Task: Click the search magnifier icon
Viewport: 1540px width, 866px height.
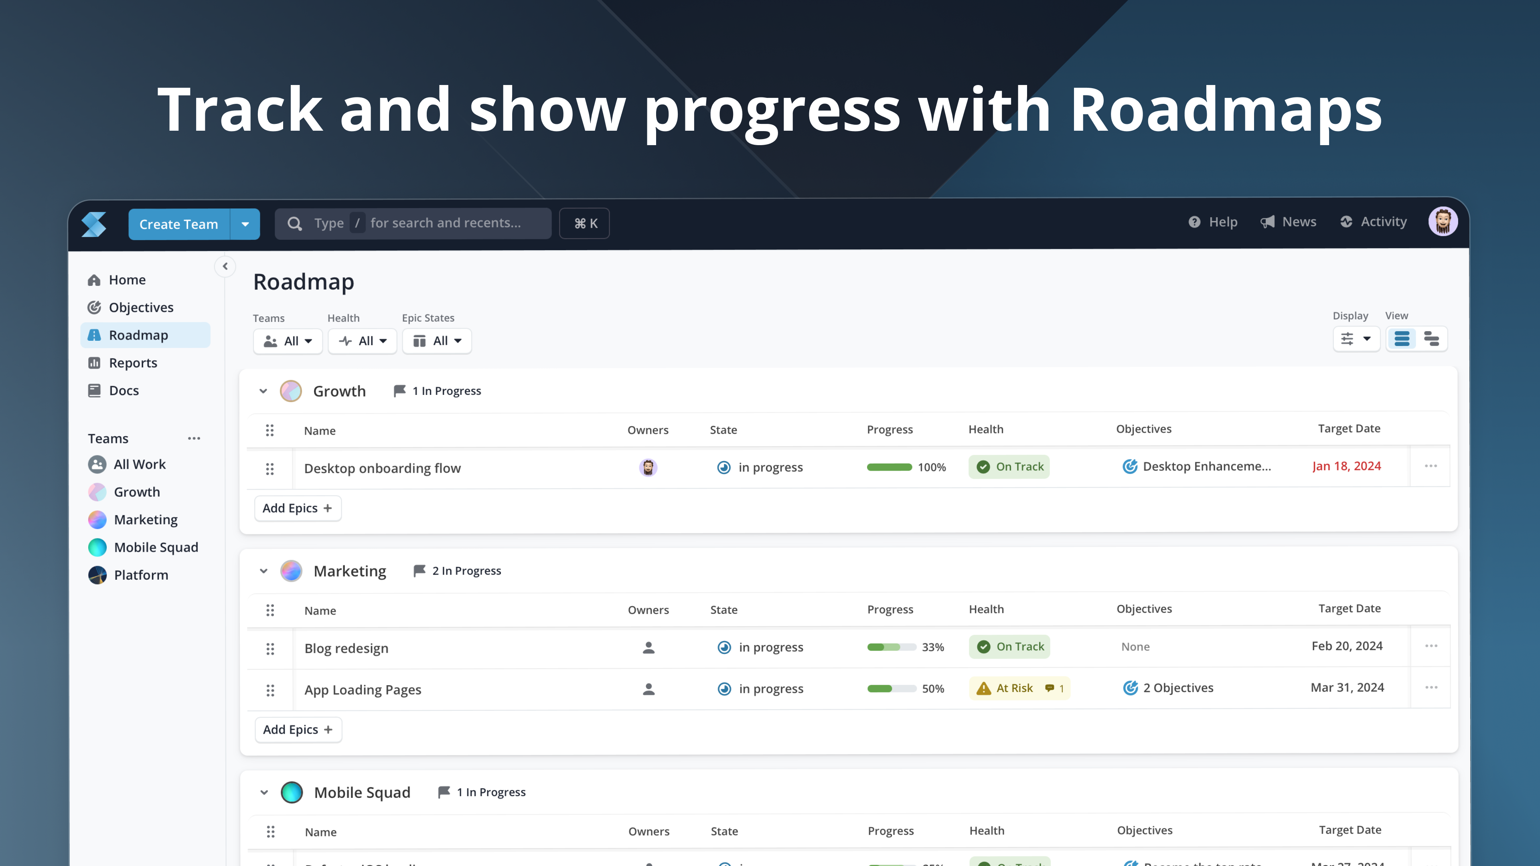Action: click(x=295, y=224)
